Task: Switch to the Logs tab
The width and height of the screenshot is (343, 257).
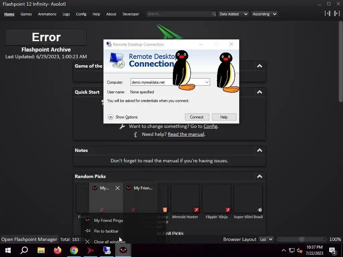Action: (x=66, y=14)
